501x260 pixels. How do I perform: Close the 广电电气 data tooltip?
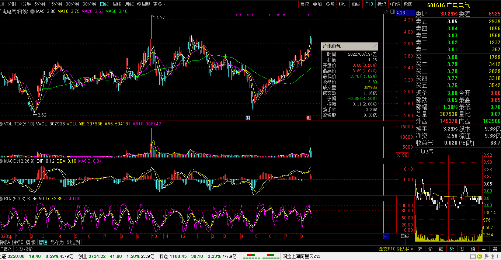click(375, 46)
